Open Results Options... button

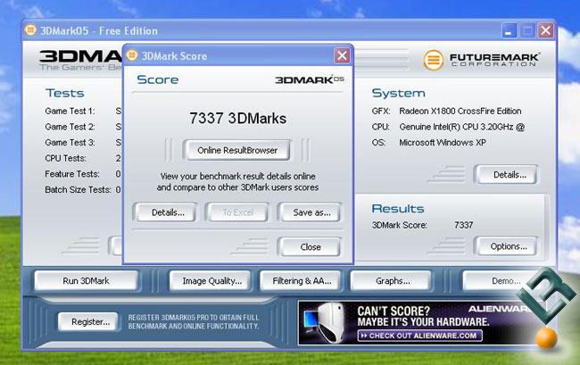coord(507,246)
